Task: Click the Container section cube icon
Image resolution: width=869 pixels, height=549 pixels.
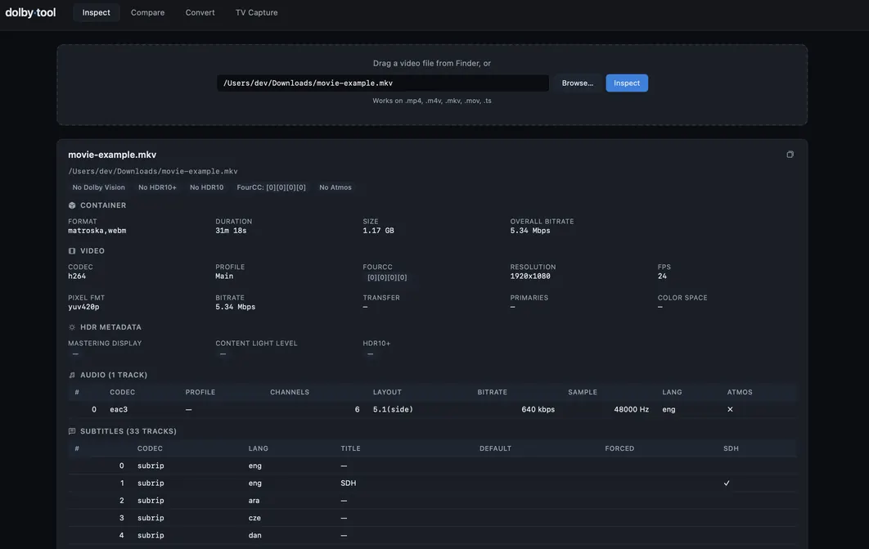Action: coord(72,205)
